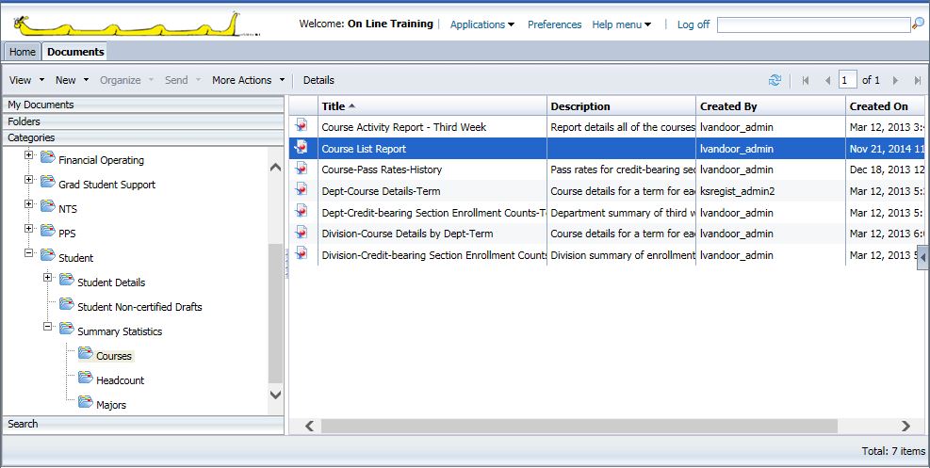Click icon for Division-Credit-bearing Section Enrollment row
This screenshot has width=930, height=468.
[x=302, y=253]
